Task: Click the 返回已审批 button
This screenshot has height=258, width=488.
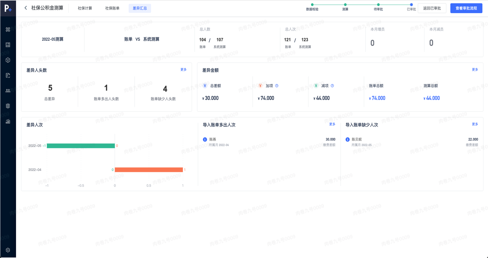Action: (x=432, y=8)
